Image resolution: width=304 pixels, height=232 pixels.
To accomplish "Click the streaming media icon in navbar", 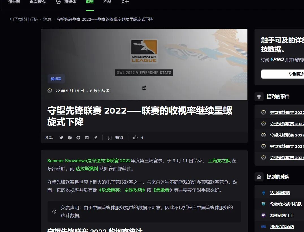I will point(58,2).
